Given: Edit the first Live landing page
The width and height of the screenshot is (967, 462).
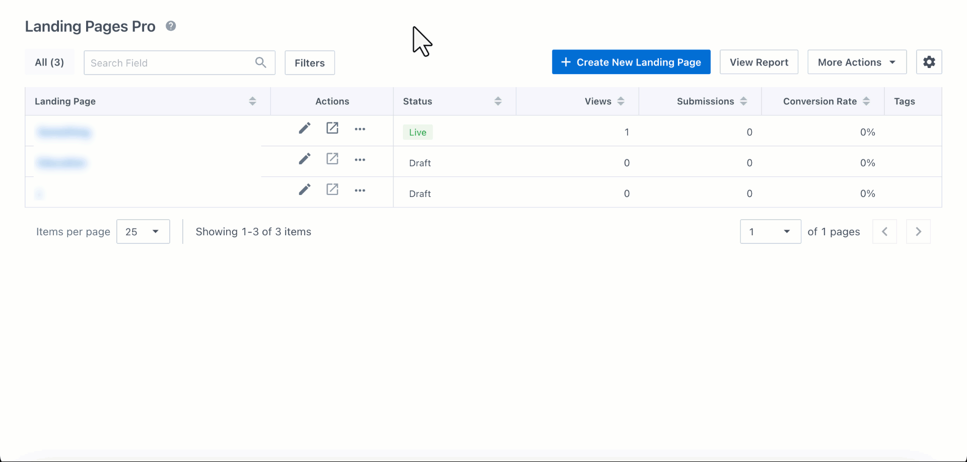Looking at the screenshot, I should (304, 128).
